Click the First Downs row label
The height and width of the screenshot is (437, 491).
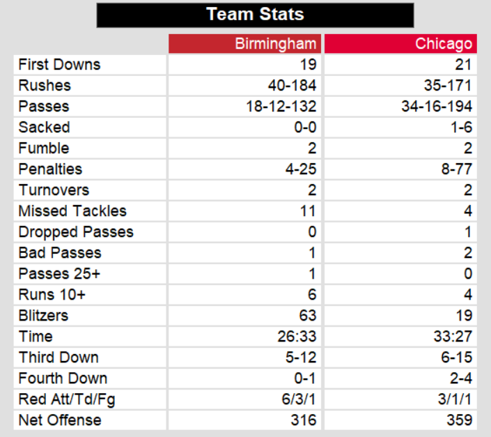[x=59, y=65]
